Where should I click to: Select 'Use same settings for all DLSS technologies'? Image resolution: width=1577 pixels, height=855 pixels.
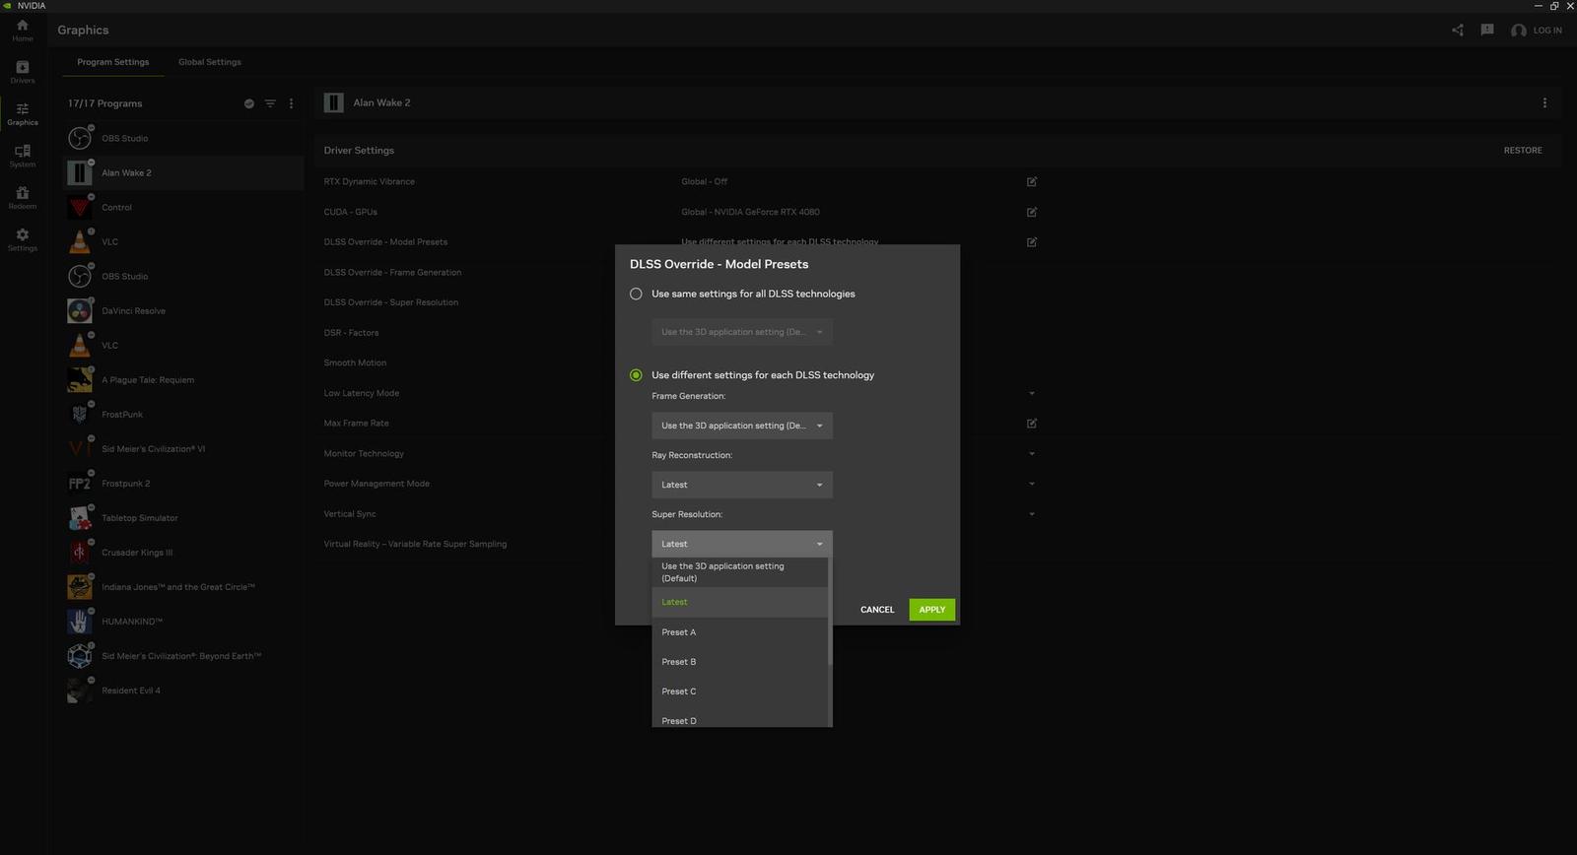tap(636, 295)
